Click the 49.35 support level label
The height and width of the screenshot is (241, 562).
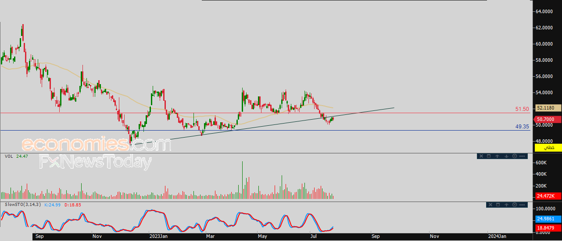522,126
